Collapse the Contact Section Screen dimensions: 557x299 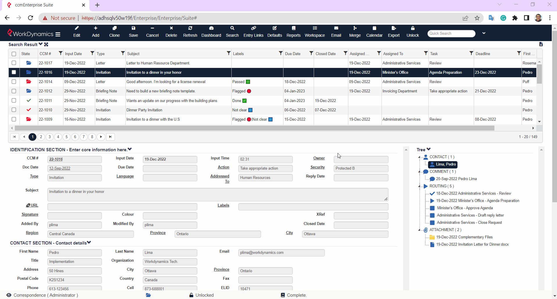(x=89, y=242)
